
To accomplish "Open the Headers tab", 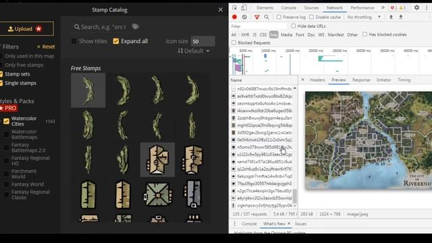I will [x=317, y=80].
